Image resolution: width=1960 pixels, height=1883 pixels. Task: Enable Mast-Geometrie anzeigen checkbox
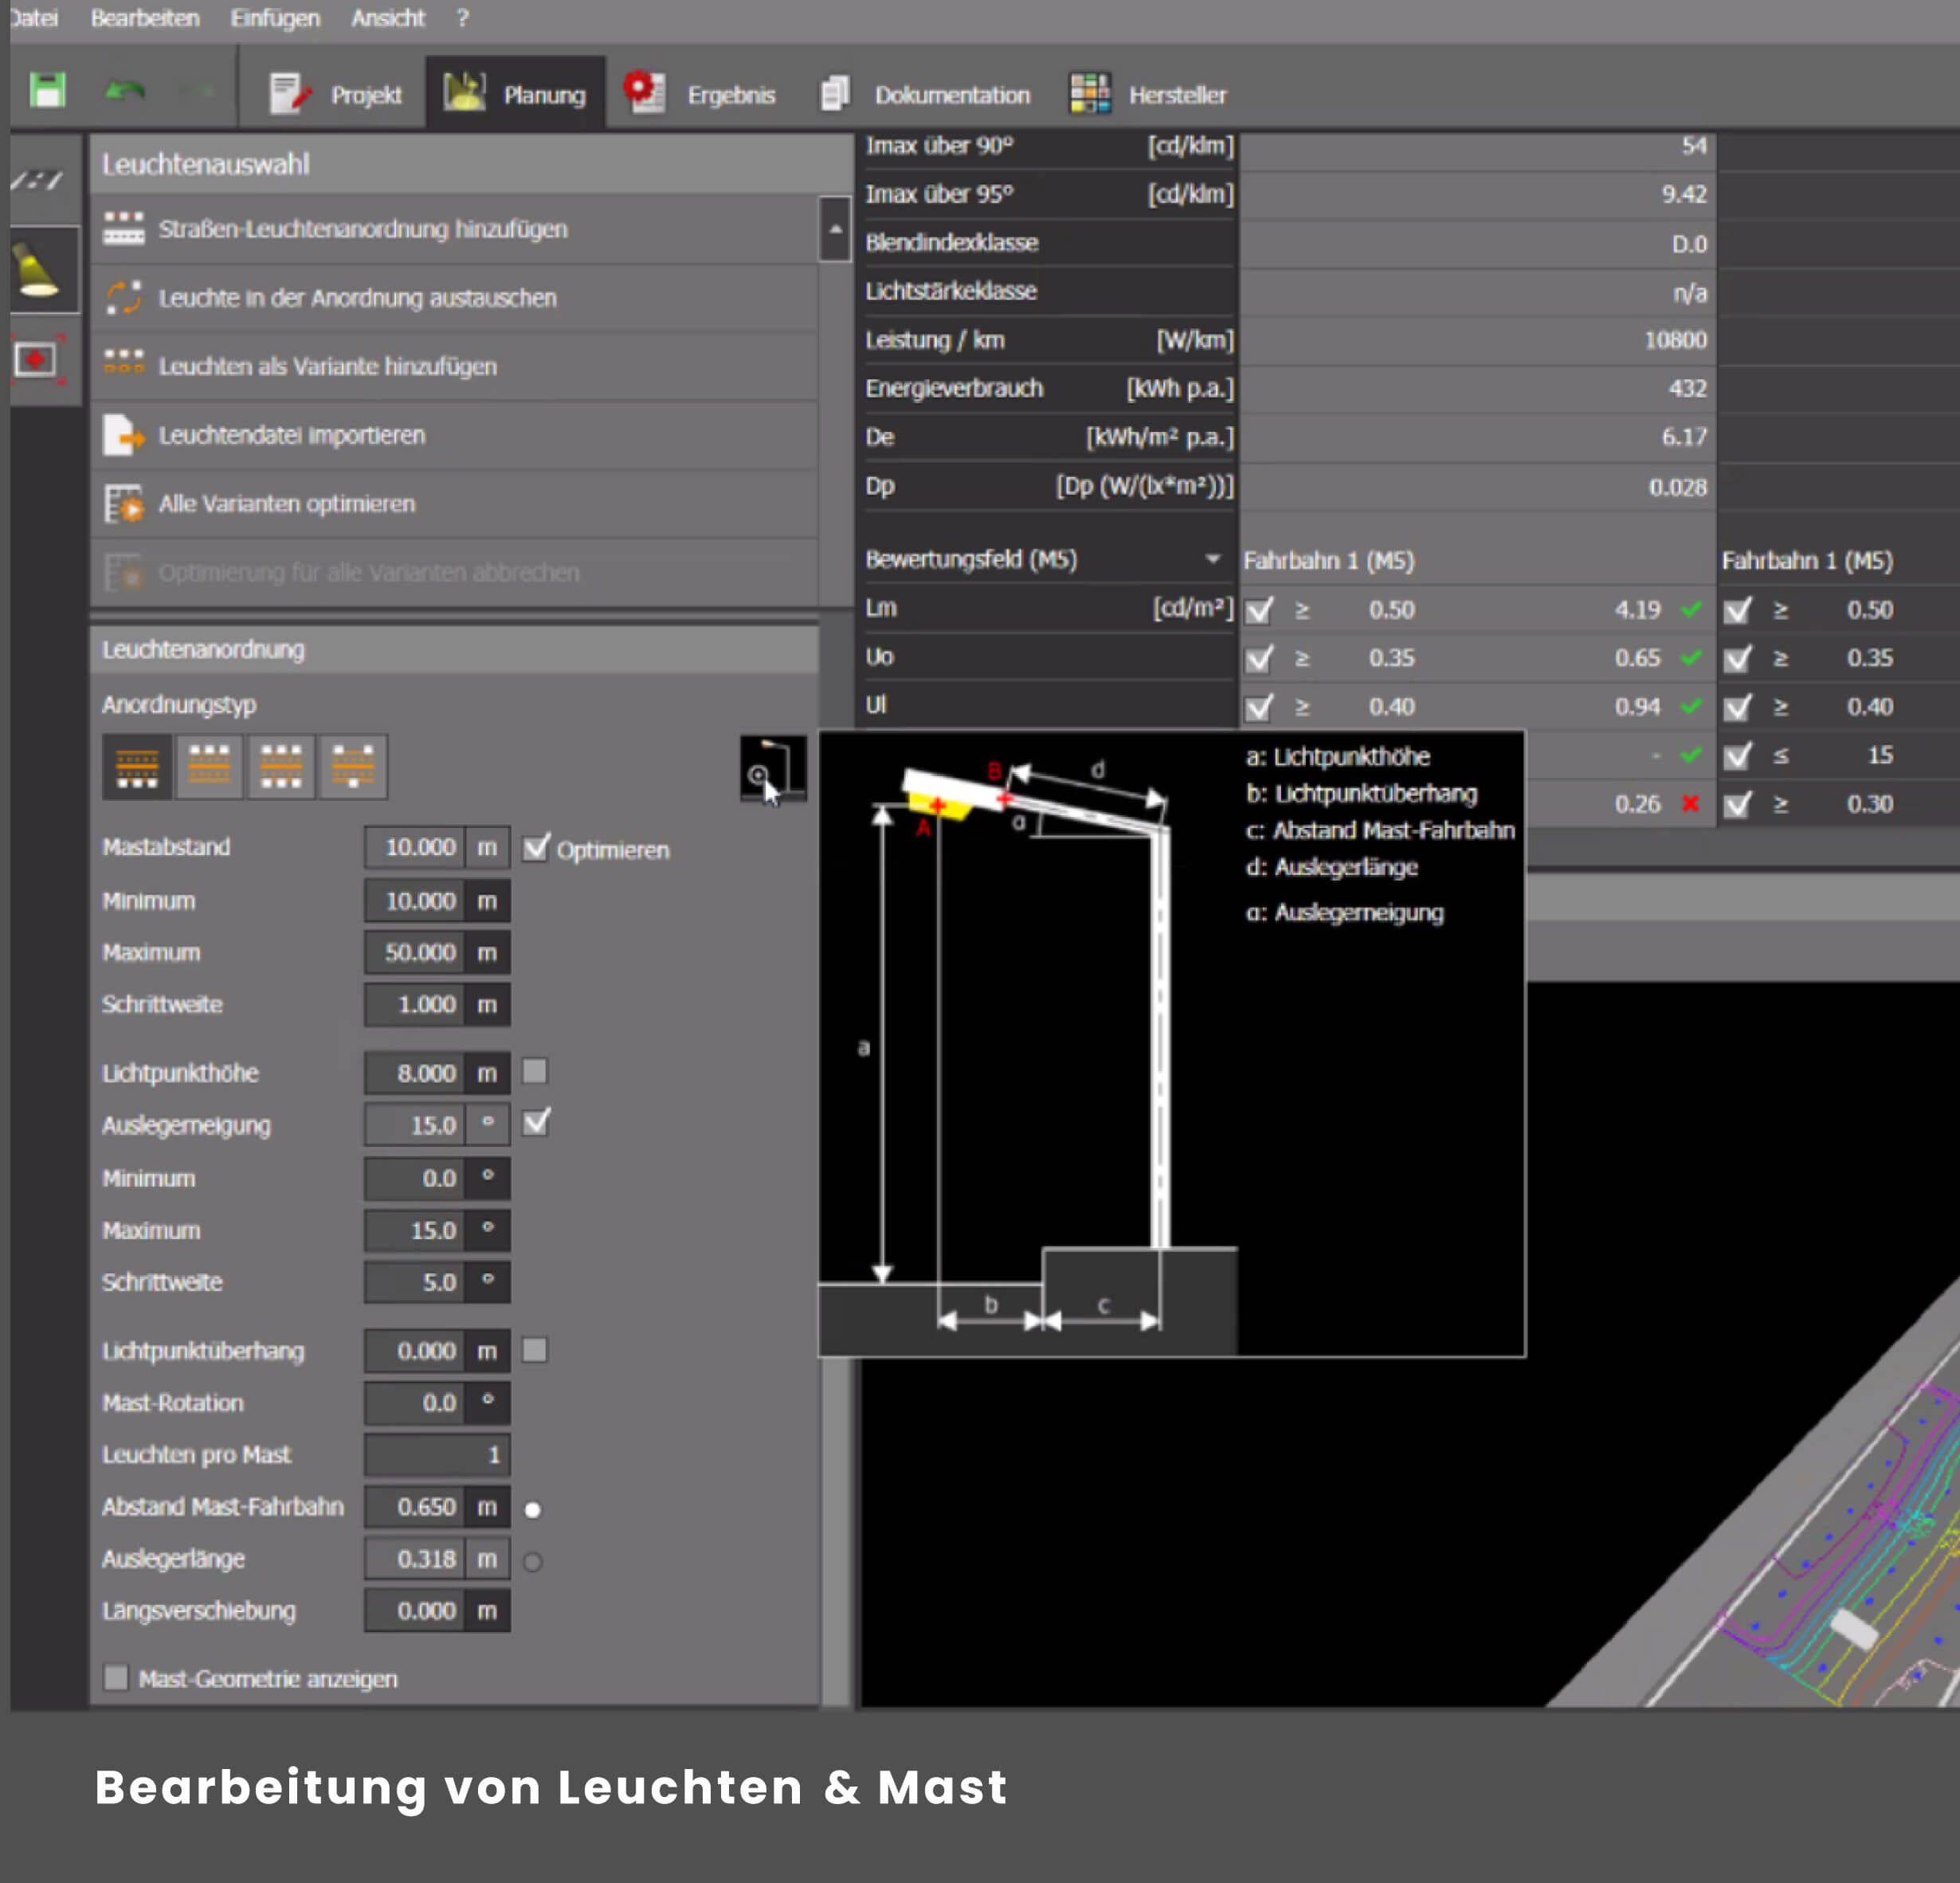pyautogui.click(x=116, y=1677)
